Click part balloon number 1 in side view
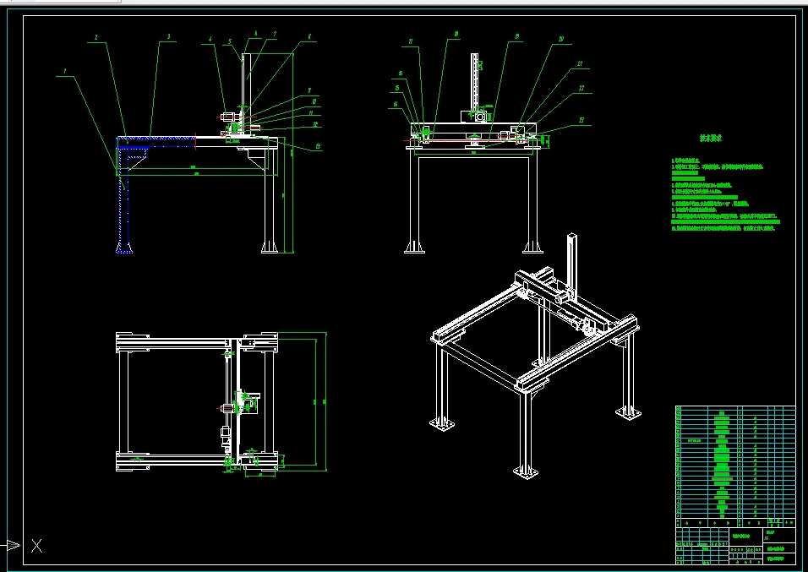This screenshot has width=808, height=572. (65, 72)
